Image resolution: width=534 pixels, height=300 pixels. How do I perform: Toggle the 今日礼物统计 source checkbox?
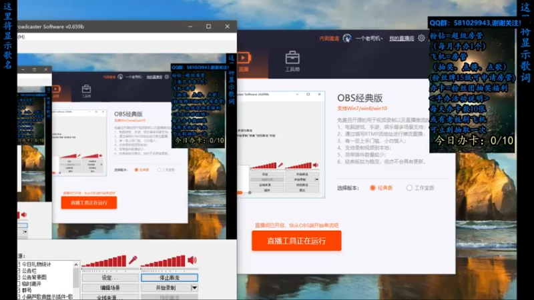click(19, 264)
